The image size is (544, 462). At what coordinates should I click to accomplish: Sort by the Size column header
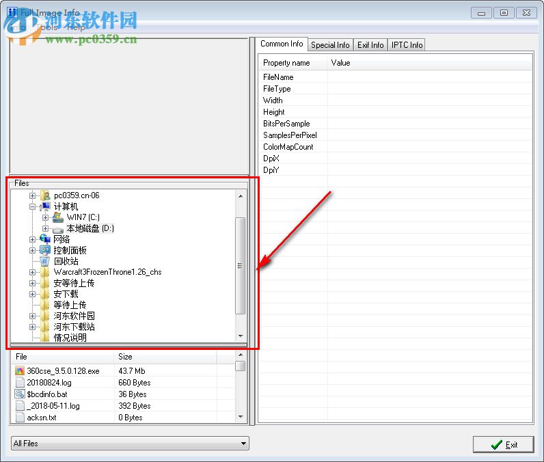coord(165,357)
